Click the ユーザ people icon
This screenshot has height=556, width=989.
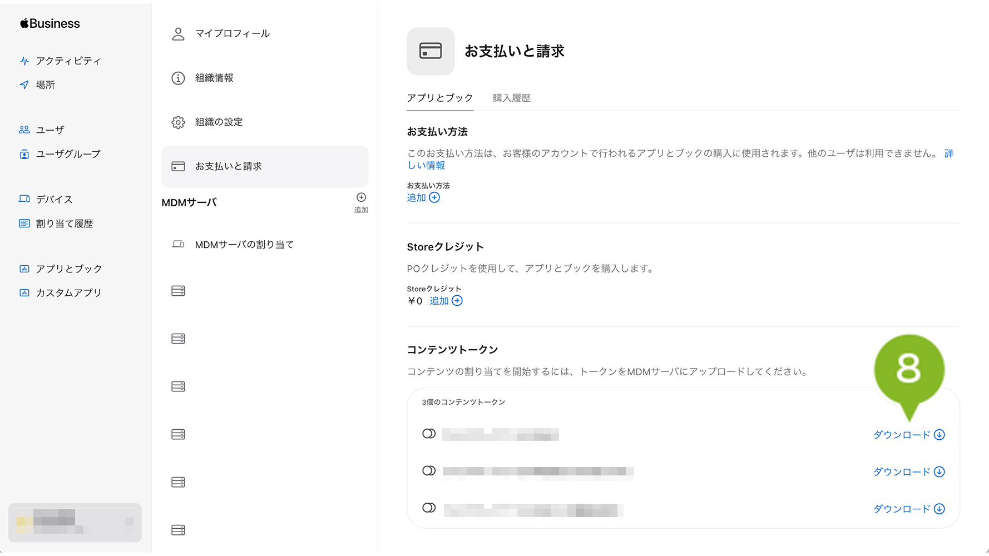pos(24,130)
